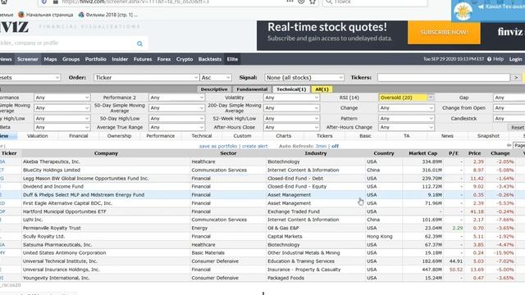525x295 pixels.
Task: Open the Pattern filter dropdown
Action: [406, 118]
